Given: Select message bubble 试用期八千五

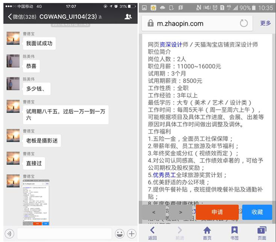Looking at the screenshot, I should [x=66, y=115].
